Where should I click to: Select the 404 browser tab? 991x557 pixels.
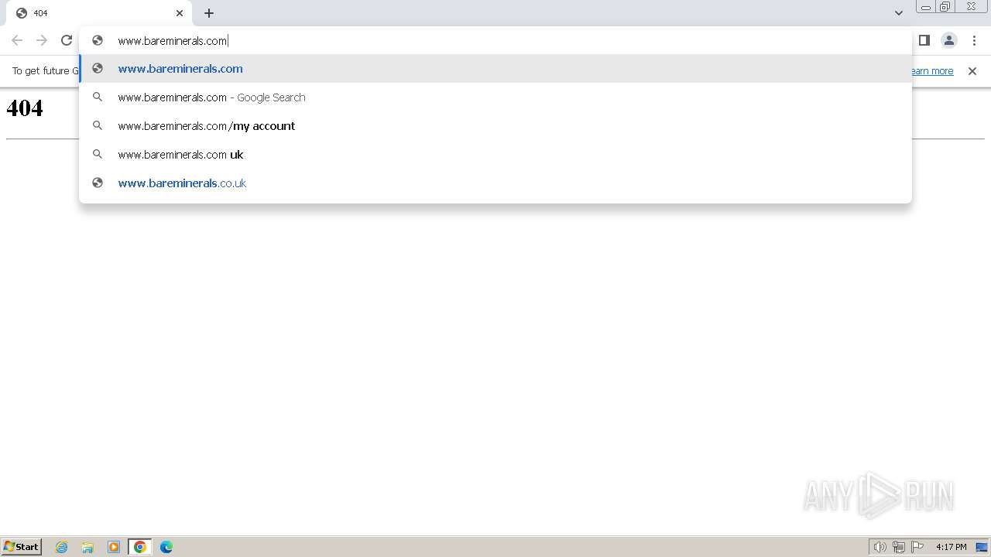click(99, 13)
